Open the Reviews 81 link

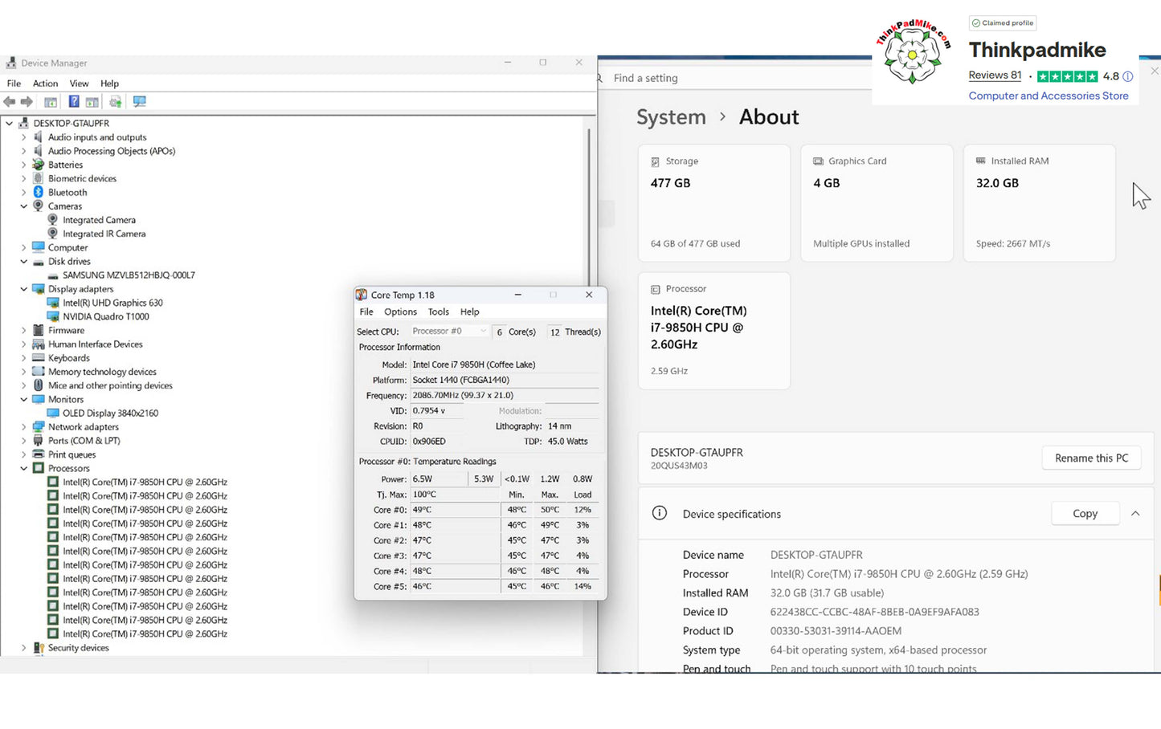point(995,75)
